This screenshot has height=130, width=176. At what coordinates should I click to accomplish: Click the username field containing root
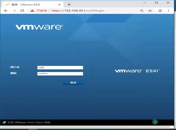tap(60, 68)
